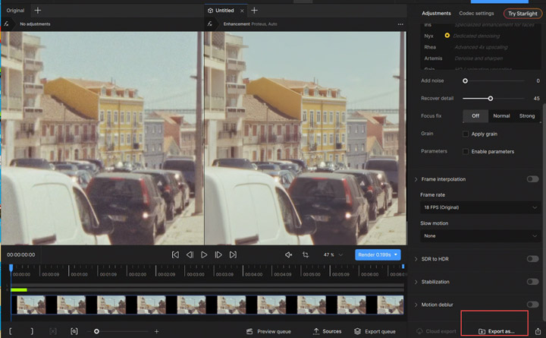This screenshot has height=338, width=546.
Task: Set Focus fix to Strong
Action: click(x=527, y=115)
